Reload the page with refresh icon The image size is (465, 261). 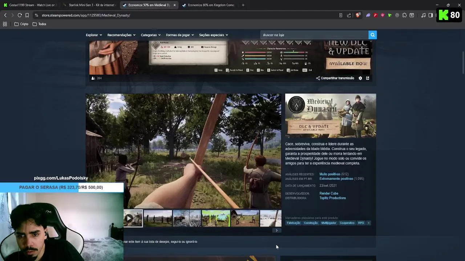(20, 15)
